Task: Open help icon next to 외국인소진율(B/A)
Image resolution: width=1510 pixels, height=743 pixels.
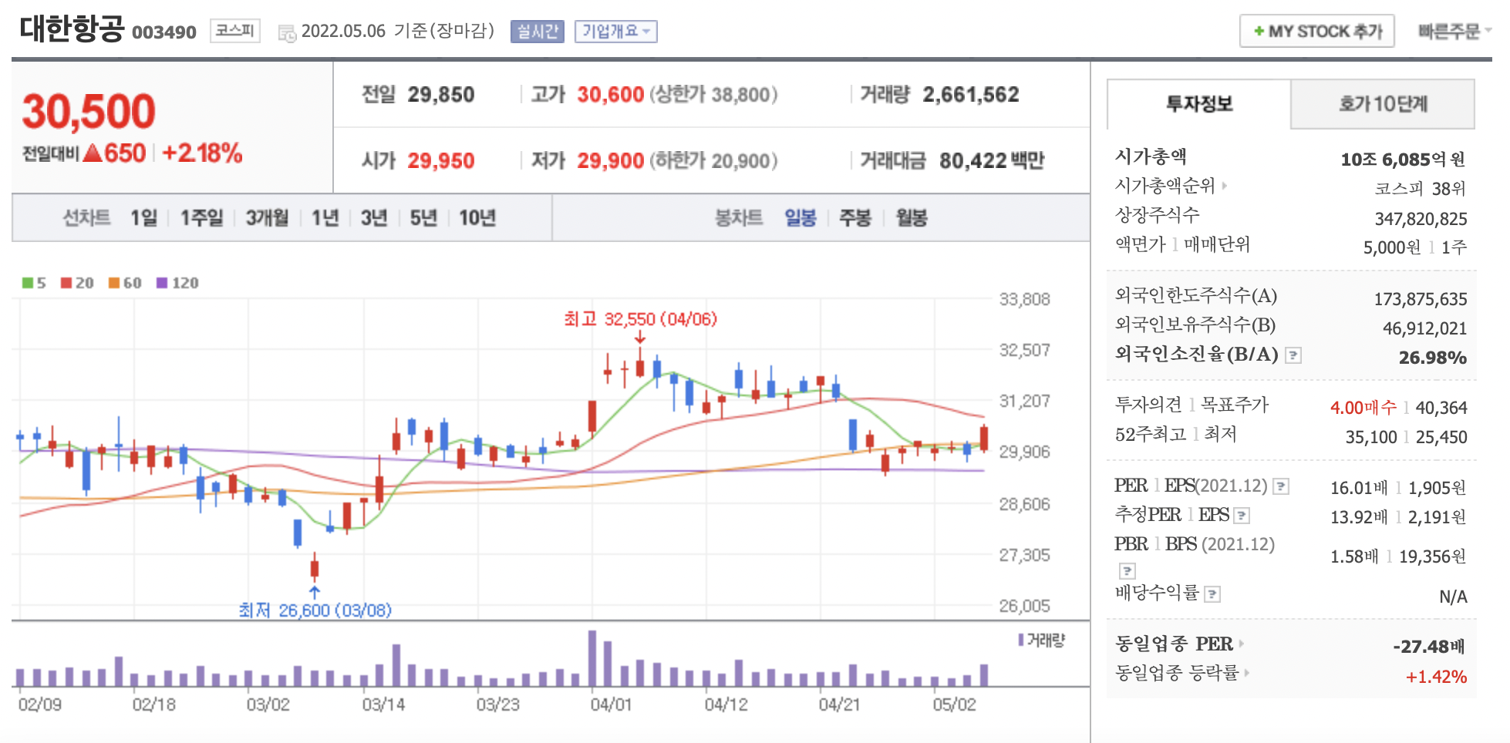Action: (x=1293, y=355)
